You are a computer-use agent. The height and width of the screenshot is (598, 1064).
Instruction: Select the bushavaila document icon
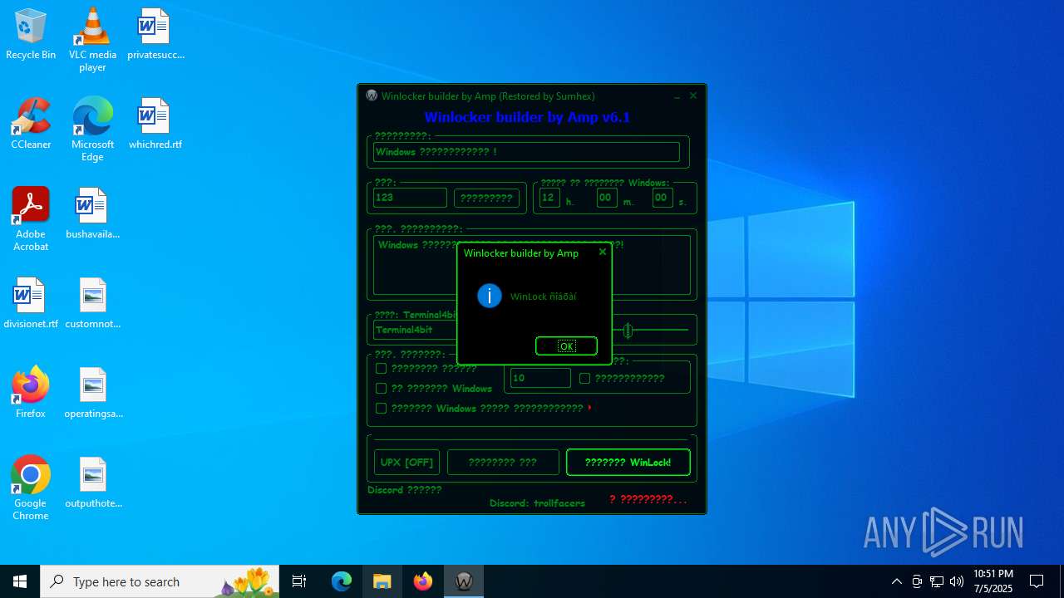click(x=92, y=214)
